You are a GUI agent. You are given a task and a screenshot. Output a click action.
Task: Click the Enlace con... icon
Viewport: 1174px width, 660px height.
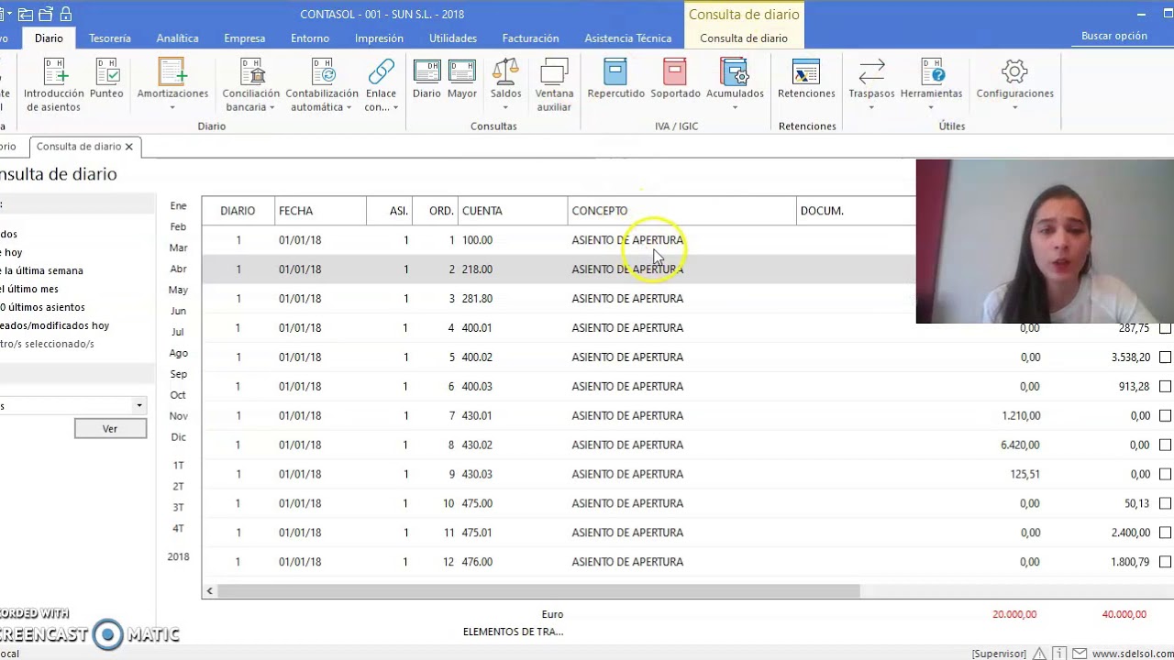(x=381, y=84)
